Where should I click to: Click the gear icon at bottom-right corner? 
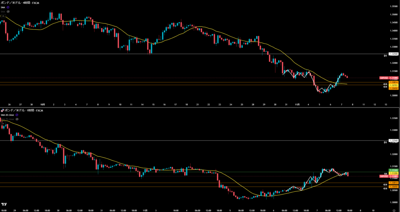pyautogui.click(x=394, y=210)
